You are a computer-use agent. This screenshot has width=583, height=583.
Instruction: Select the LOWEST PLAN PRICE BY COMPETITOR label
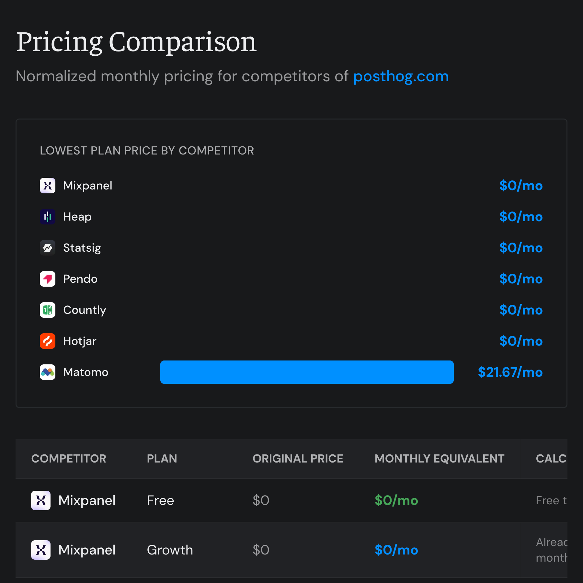[x=147, y=151]
